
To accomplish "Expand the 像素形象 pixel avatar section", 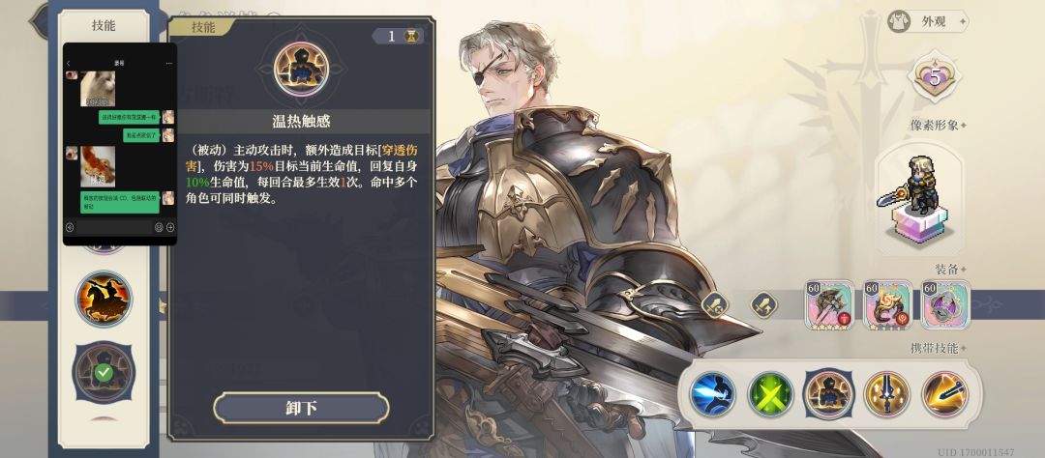I will [938, 125].
